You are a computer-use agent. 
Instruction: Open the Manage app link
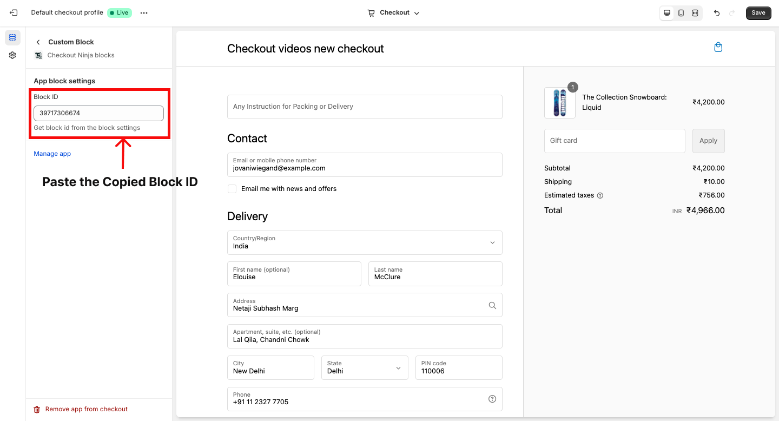click(52, 154)
